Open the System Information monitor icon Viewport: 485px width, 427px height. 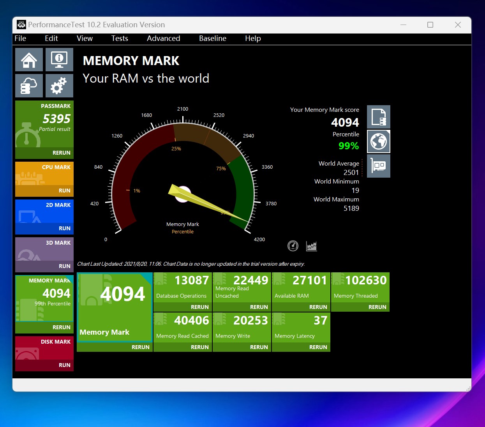pyautogui.click(x=59, y=60)
